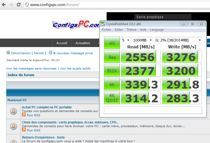Start the Seq benchmark test
The height and width of the screenshot is (143, 210).
click(112, 57)
